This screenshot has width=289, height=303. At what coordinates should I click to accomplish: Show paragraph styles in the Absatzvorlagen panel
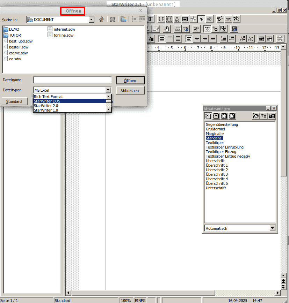pyautogui.click(x=208, y=116)
